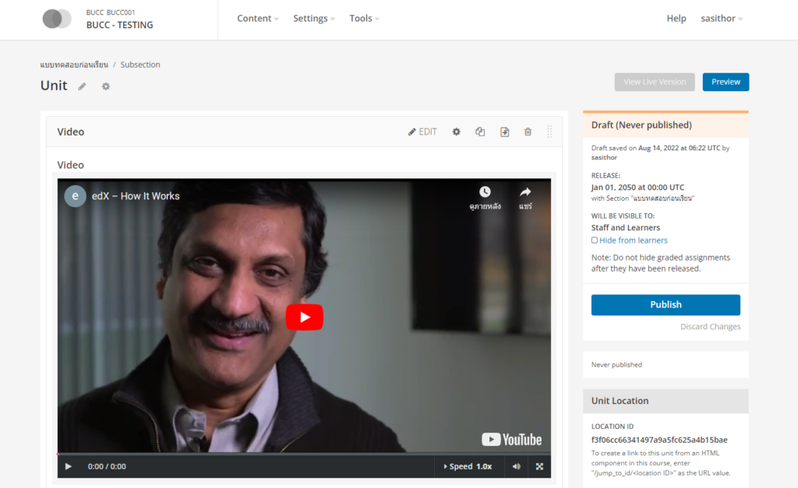Toggle fullscreen mode on video player
798x488 pixels.
[x=539, y=466]
